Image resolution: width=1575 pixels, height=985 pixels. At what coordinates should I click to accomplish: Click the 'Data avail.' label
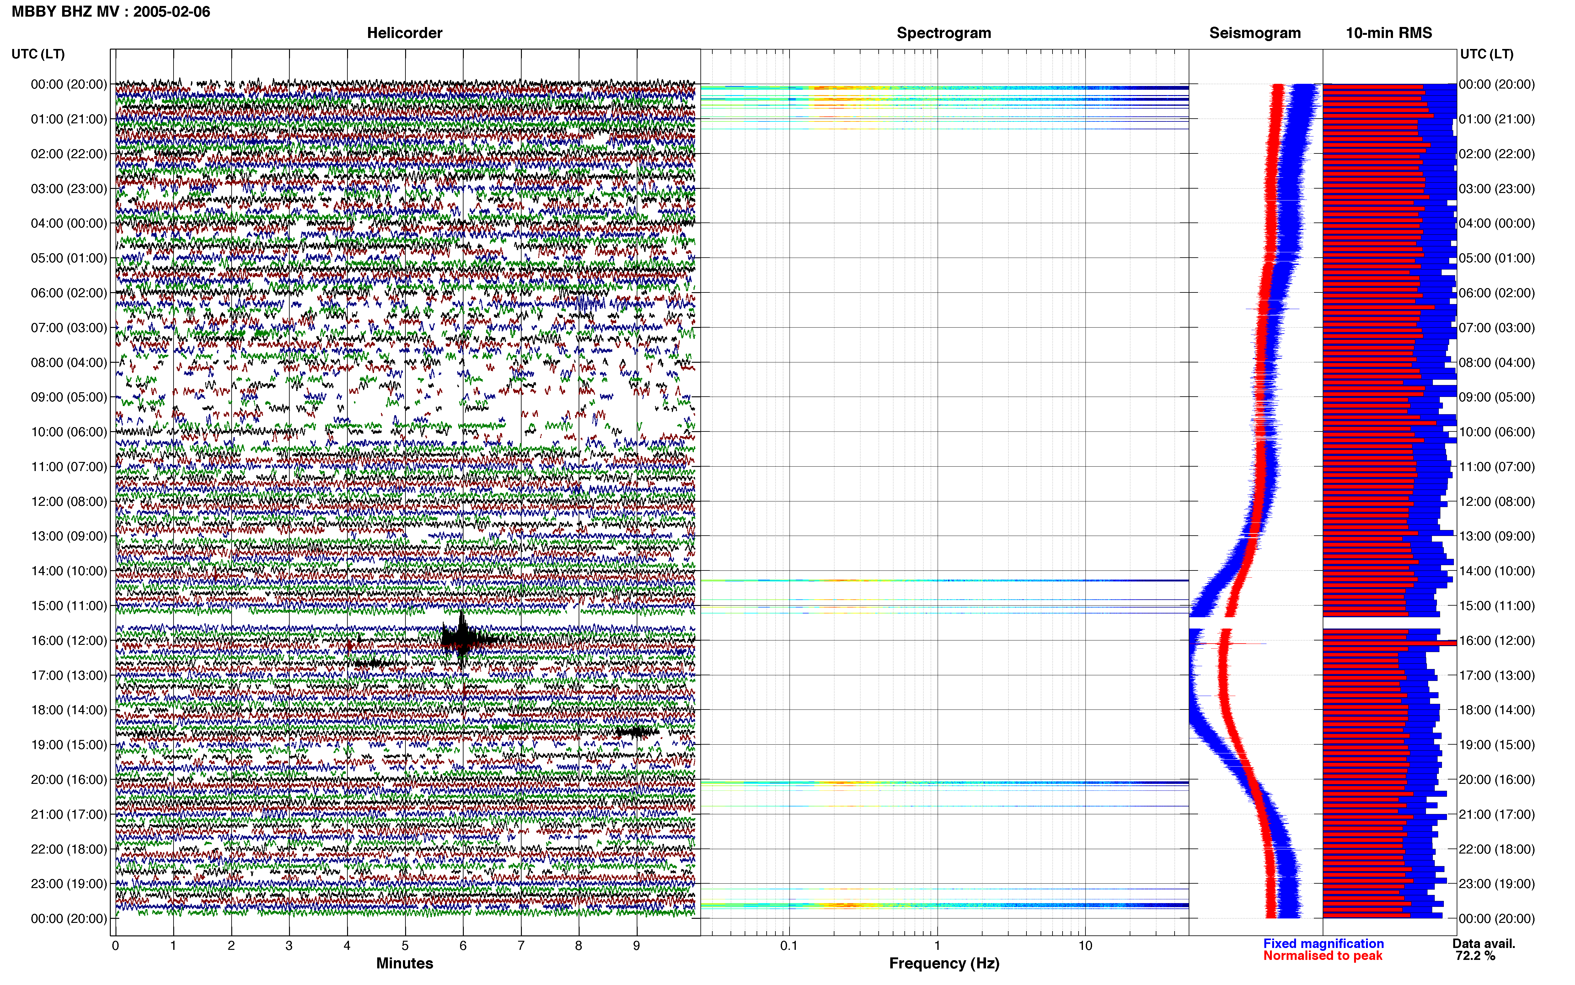(1484, 943)
